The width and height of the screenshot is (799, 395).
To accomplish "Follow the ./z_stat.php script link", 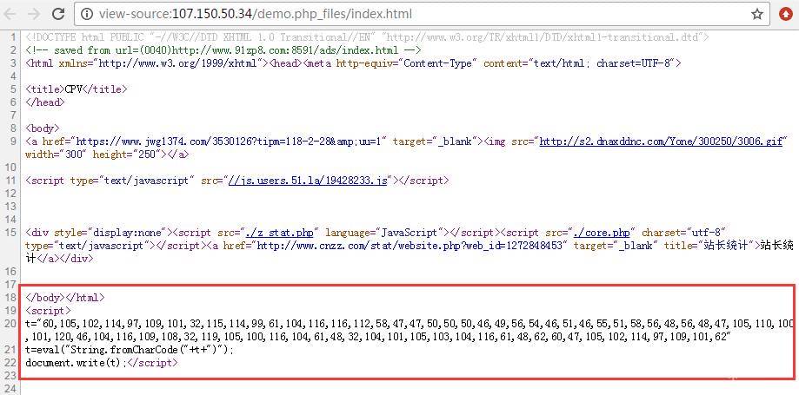I will click(279, 232).
